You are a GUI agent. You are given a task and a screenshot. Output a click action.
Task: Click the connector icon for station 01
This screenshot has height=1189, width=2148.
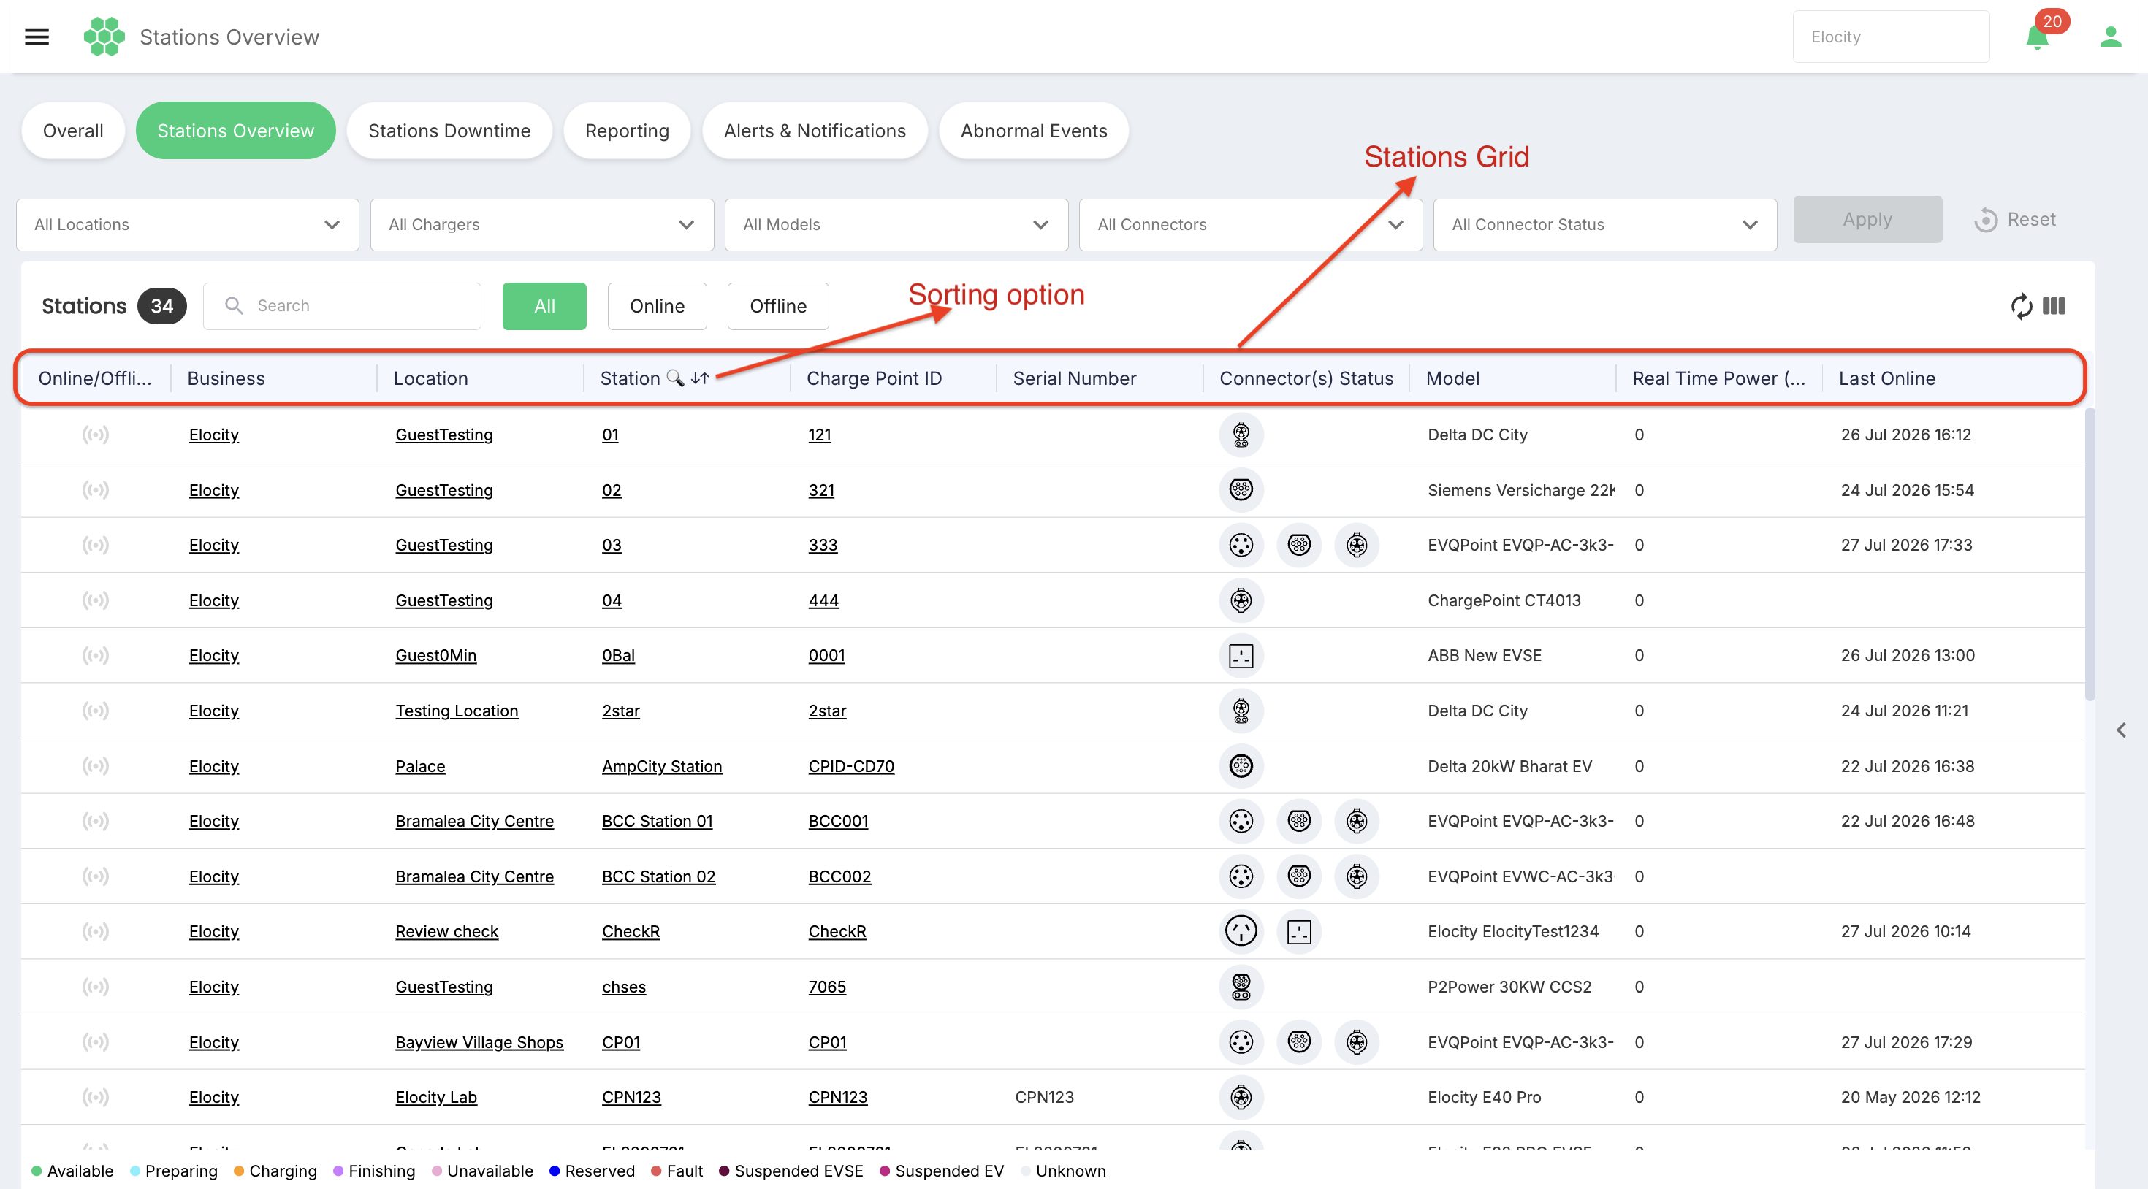[1241, 435]
